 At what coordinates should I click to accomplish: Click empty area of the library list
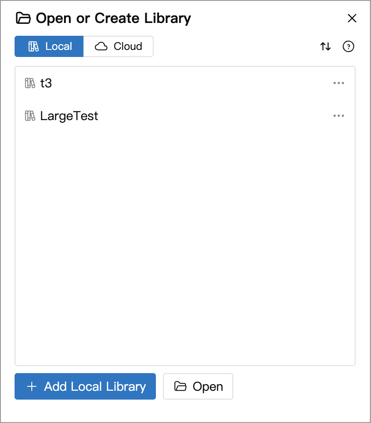(185, 243)
